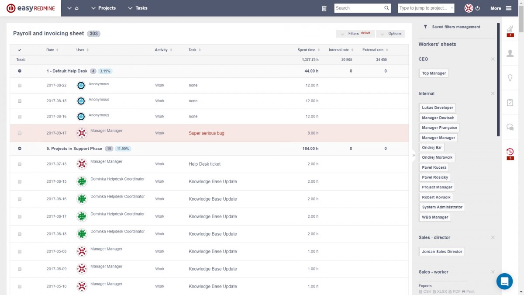Open the Tasks menu
Image resolution: width=524 pixels, height=295 pixels.
point(138,8)
